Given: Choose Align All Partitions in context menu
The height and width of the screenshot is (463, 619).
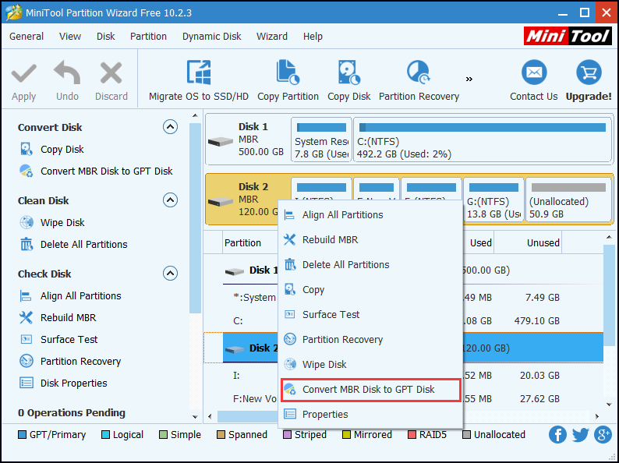Looking at the screenshot, I should click(370, 214).
